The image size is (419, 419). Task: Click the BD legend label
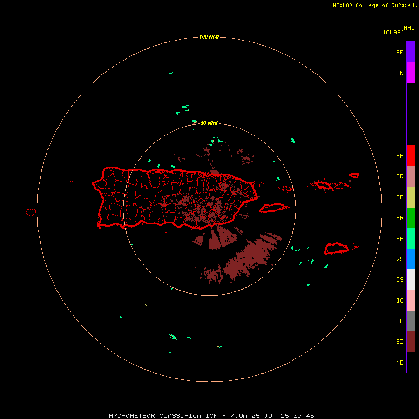(x=399, y=197)
